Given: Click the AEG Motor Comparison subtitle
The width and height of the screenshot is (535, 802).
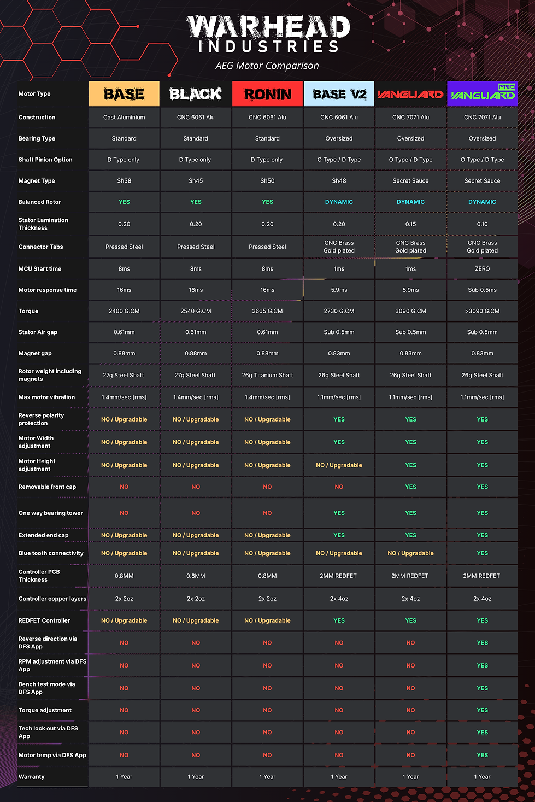Looking at the screenshot, I should pyautogui.click(x=267, y=66).
